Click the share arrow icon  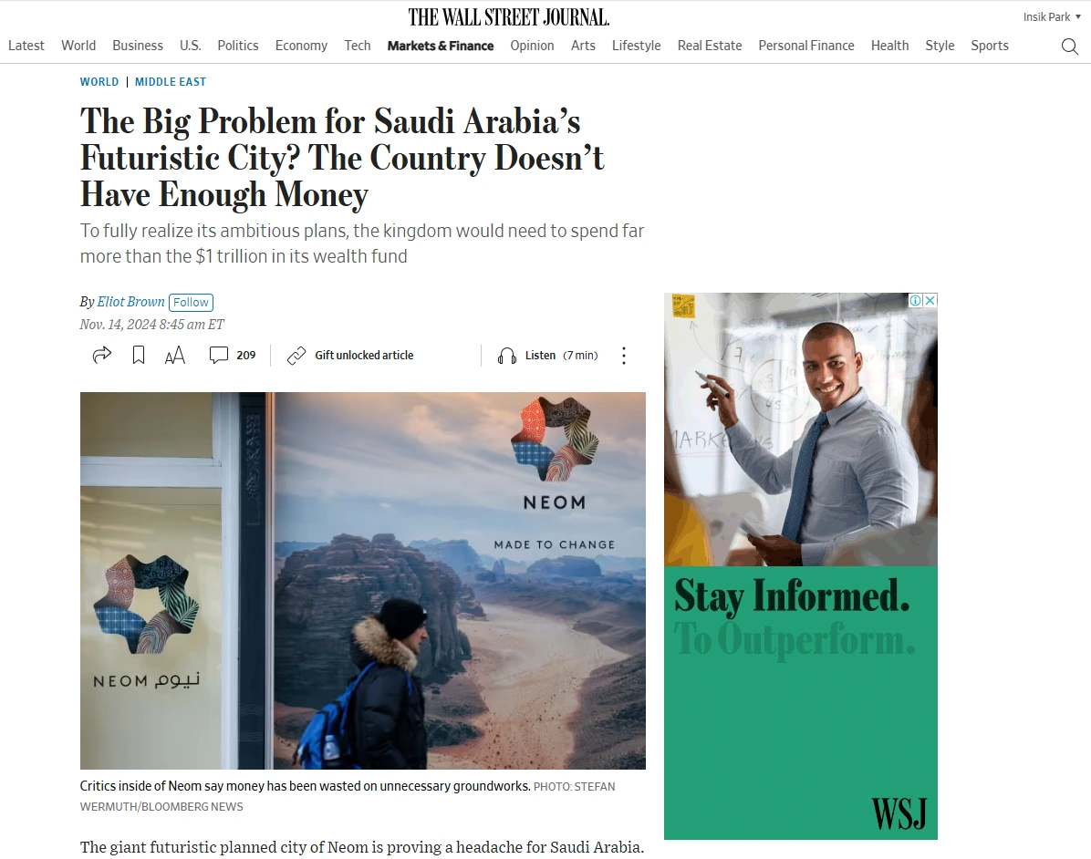pos(101,356)
